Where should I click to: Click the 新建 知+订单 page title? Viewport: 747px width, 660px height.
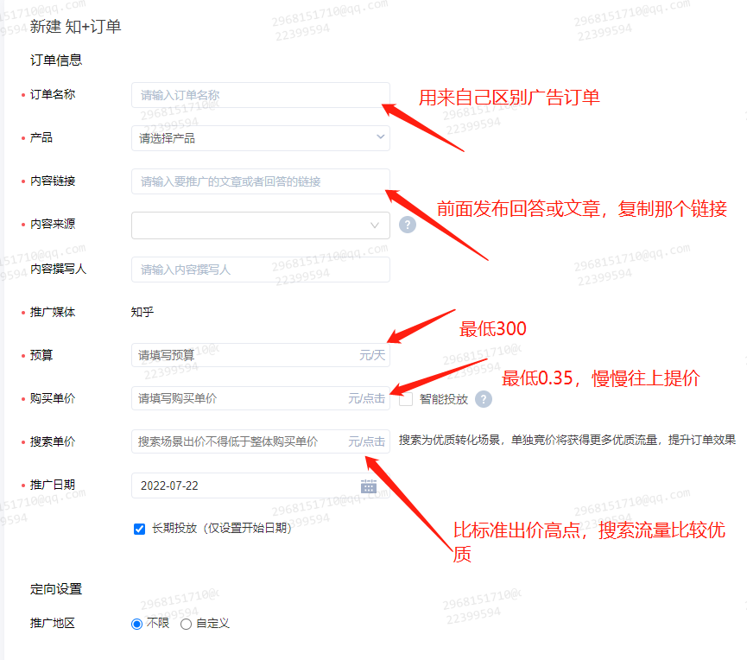coord(75,27)
